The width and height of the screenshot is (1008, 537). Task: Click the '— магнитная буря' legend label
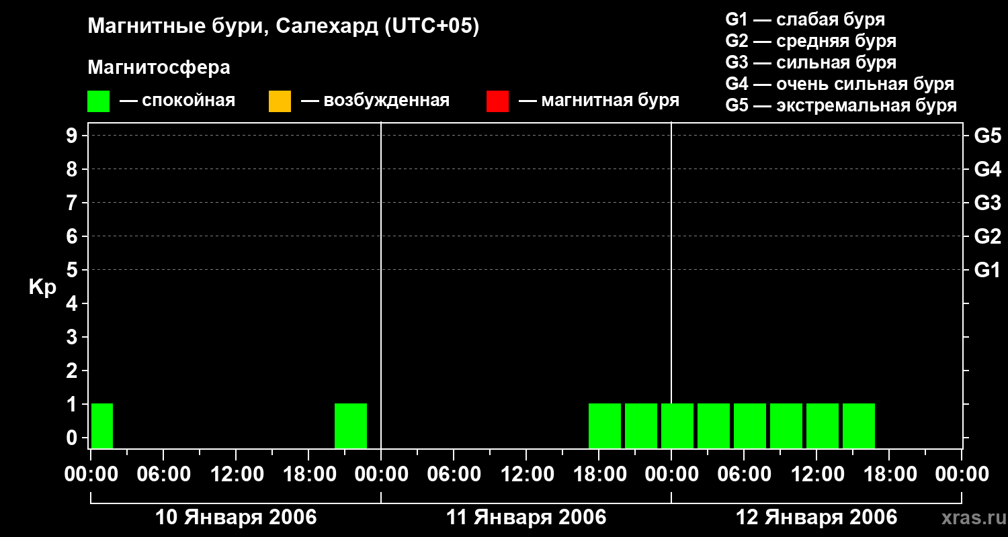(599, 101)
